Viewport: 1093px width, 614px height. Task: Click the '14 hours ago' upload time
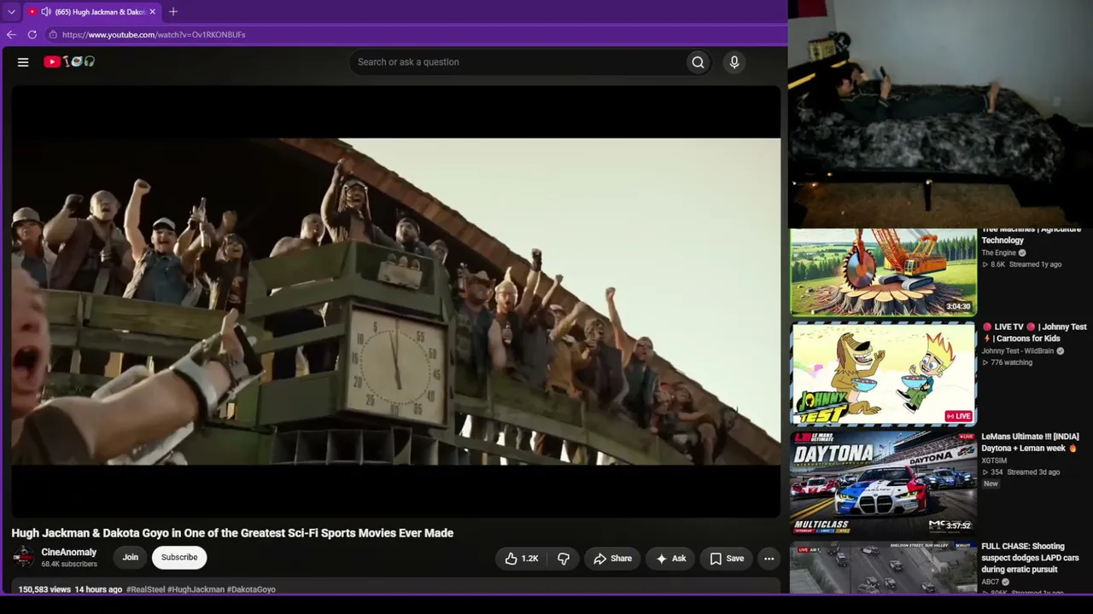[x=98, y=589]
